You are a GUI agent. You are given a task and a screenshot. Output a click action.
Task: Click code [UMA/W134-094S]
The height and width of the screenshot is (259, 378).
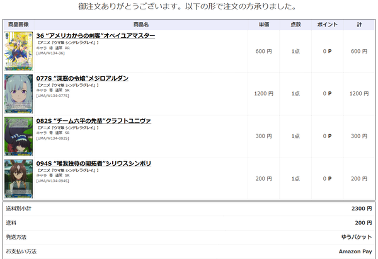coord(52,181)
